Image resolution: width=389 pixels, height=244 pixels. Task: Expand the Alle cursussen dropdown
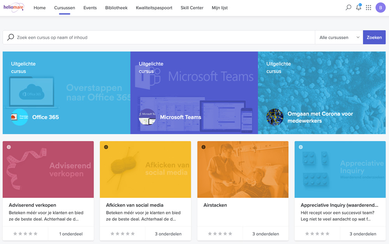339,37
